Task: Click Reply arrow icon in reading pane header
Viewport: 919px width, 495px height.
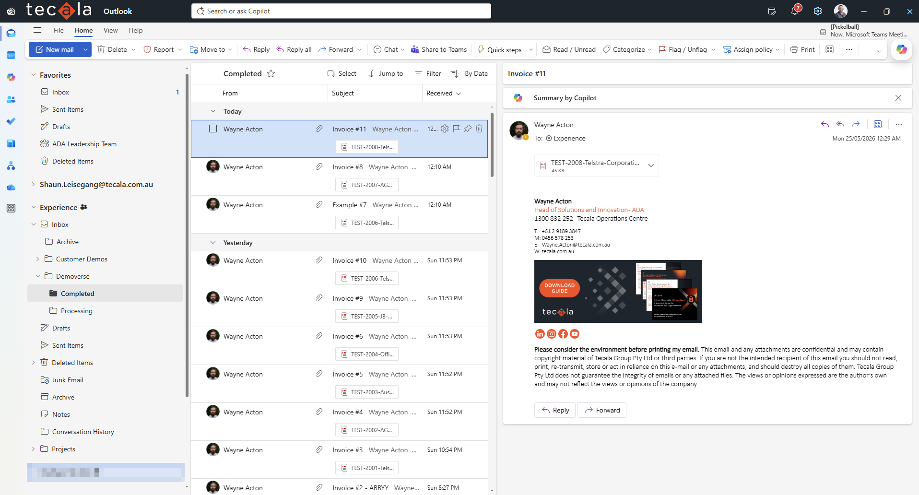Action: click(x=825, y=124)
